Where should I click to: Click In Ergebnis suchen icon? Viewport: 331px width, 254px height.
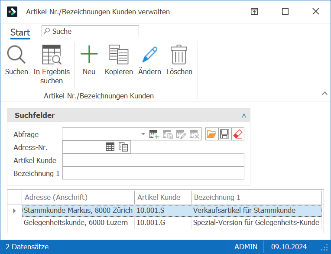[52, 55]
